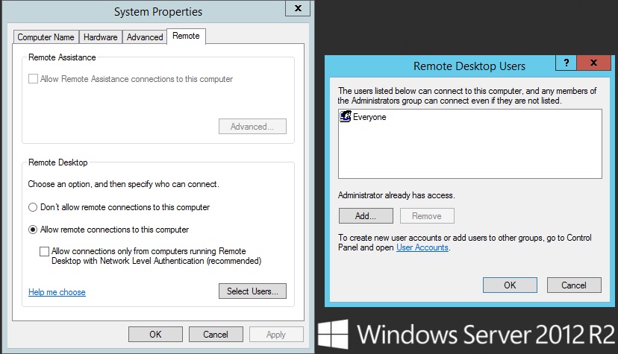This screenshot has width=618, height=354.
Task: Select the Remote tab
Action: click(186, 36)
